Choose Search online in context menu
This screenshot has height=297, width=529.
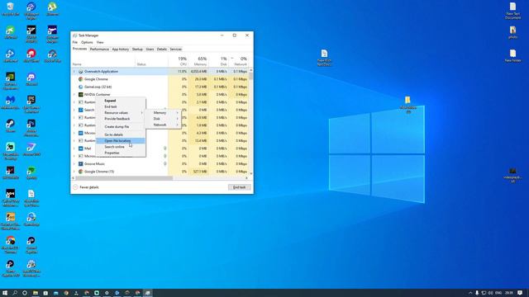121,147
